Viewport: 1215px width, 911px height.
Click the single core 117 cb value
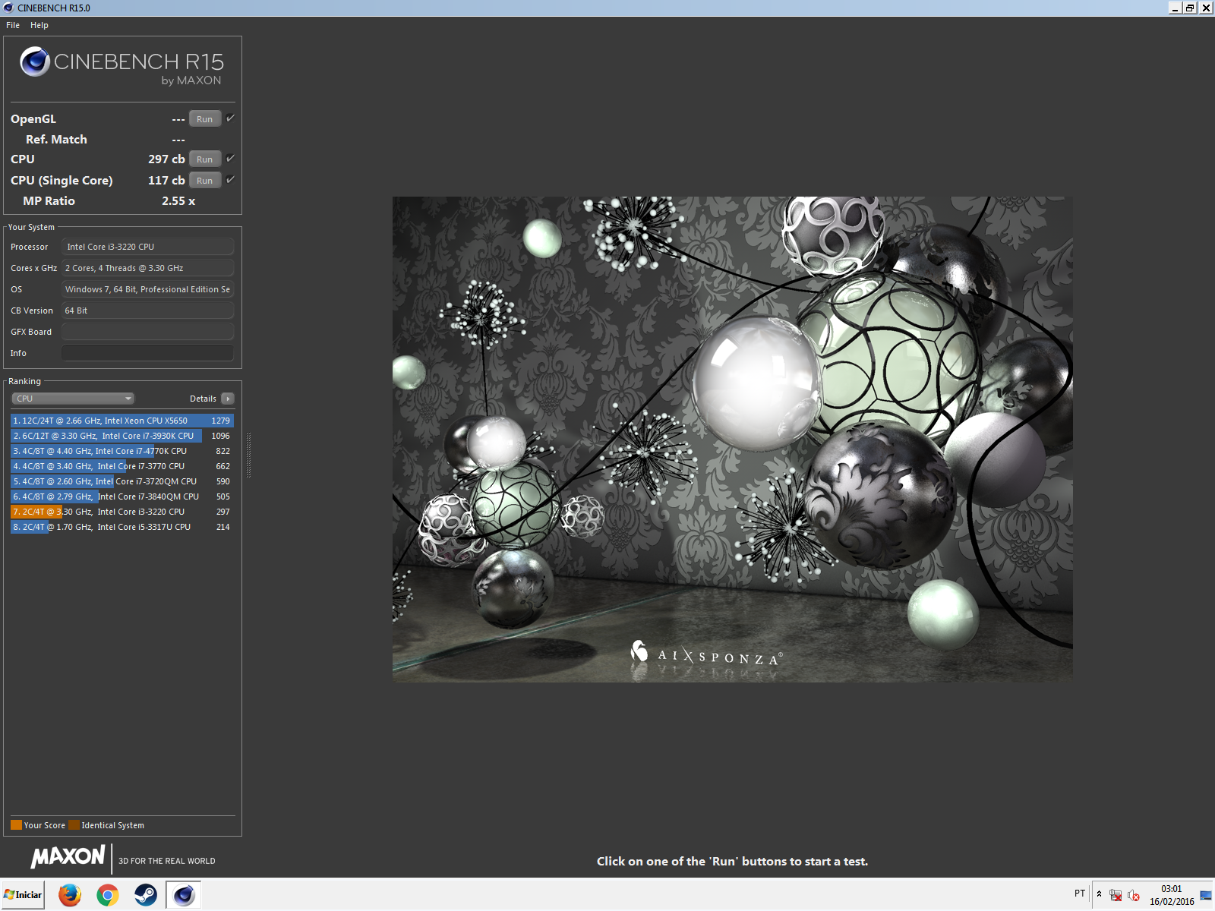[166, 181]
